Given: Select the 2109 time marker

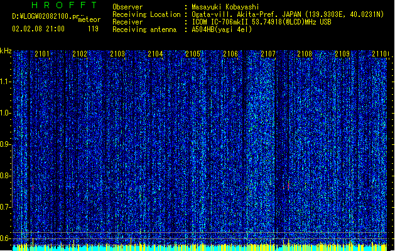Looking at the screenshot, I should coord(342,54).
